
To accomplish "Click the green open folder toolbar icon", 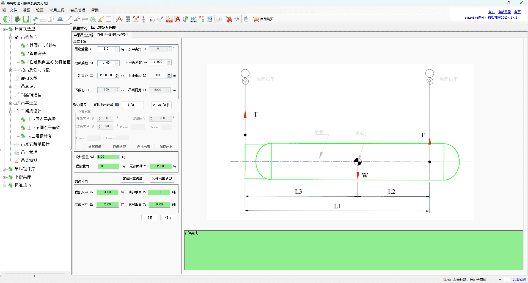I will click(x=18, y=19).
